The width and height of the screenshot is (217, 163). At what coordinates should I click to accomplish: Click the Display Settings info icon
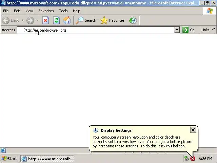(x=96, y=130)
